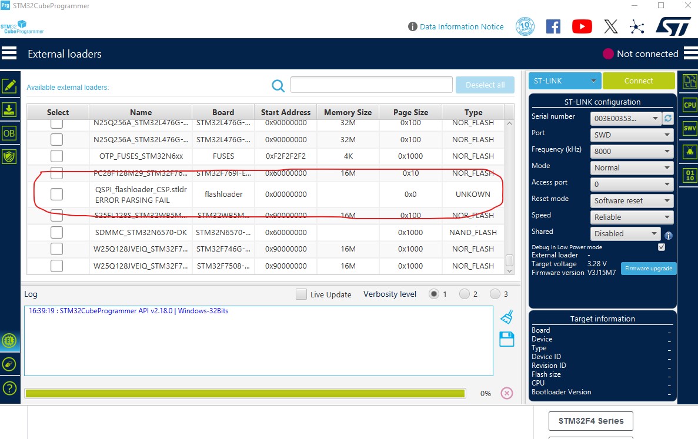Clear the log using broom icon

pyautogui.click(x=507, y=316)
